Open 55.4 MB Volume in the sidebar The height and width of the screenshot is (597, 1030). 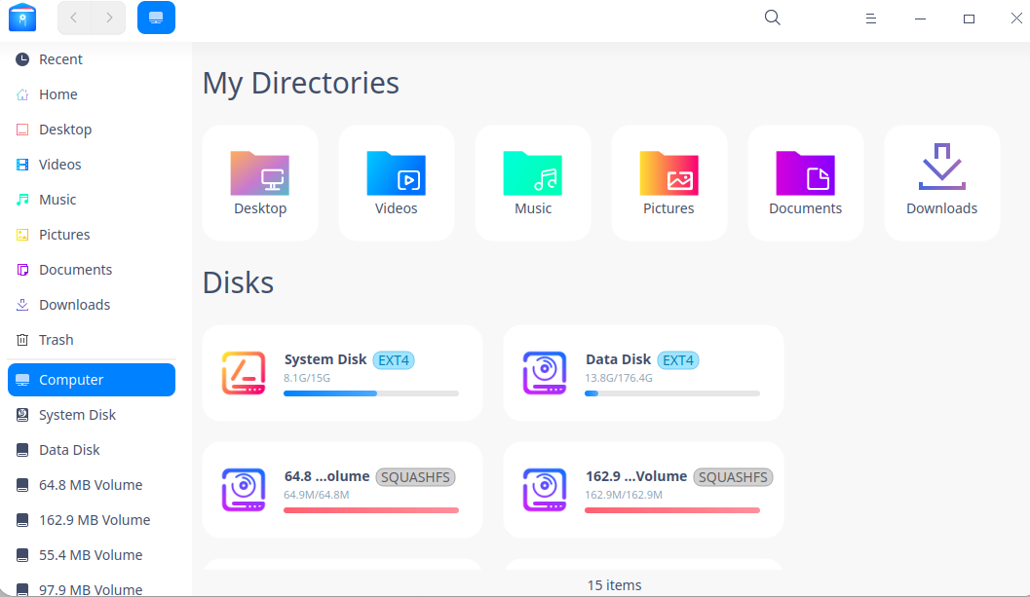pyautogui.click(x=92, y=556)
